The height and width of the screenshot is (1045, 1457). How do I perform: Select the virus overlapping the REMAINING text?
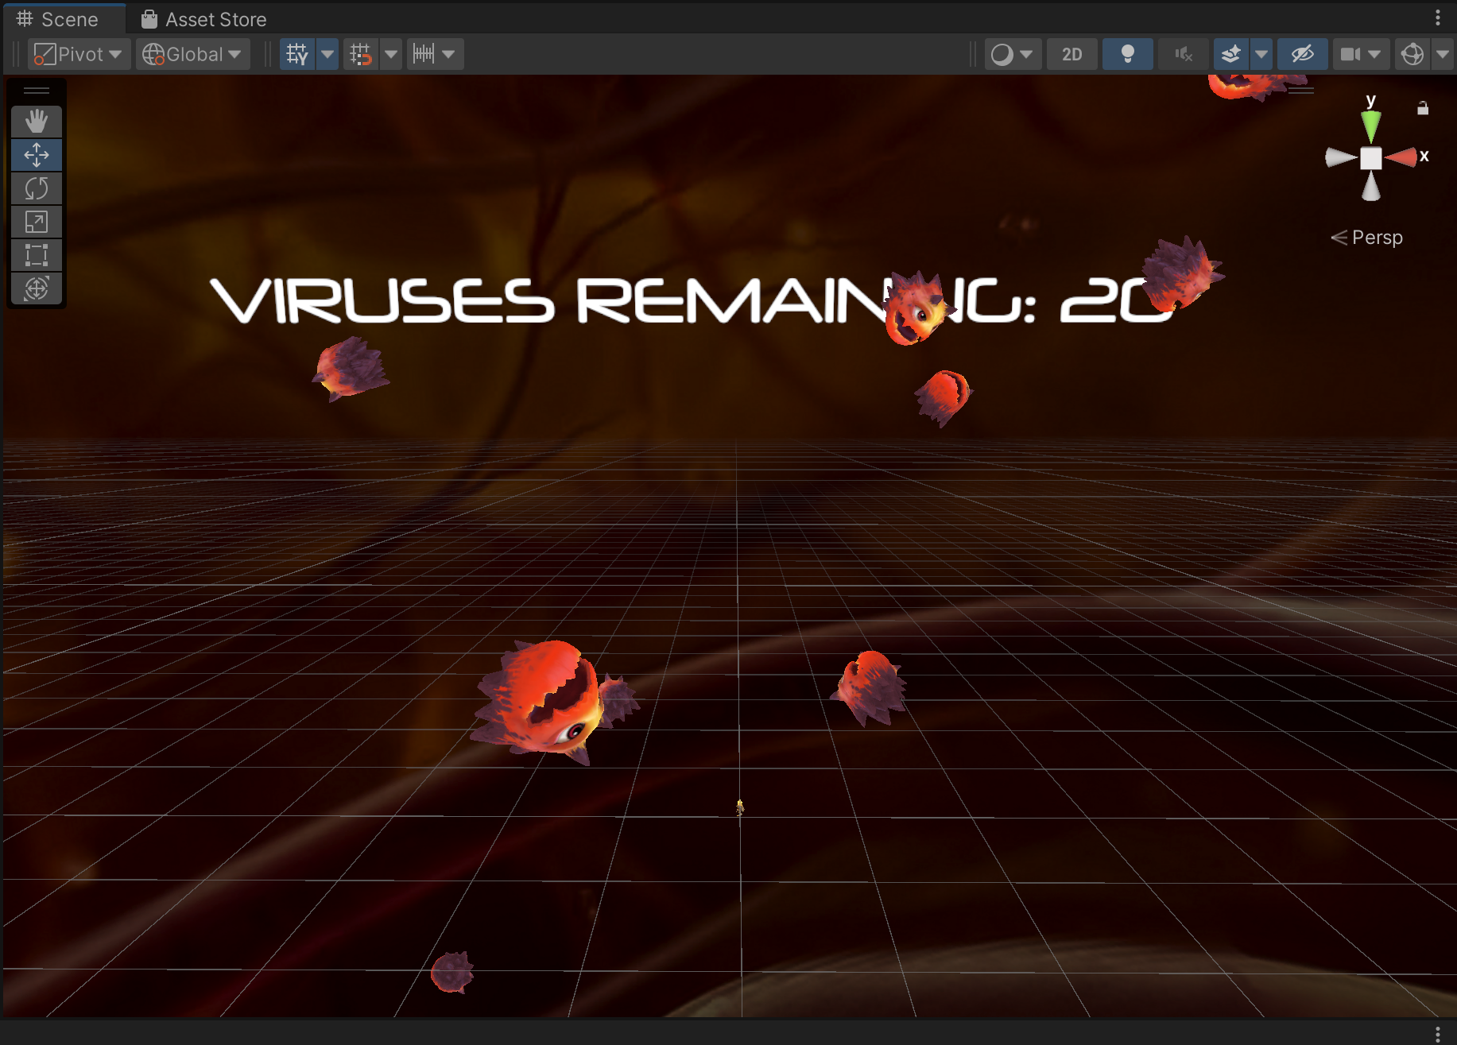pyautogui.click(x=916, y=308)
